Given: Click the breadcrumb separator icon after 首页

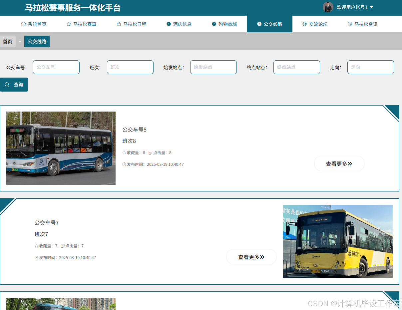Looking at the screenshot, I should tap(20, 42).
